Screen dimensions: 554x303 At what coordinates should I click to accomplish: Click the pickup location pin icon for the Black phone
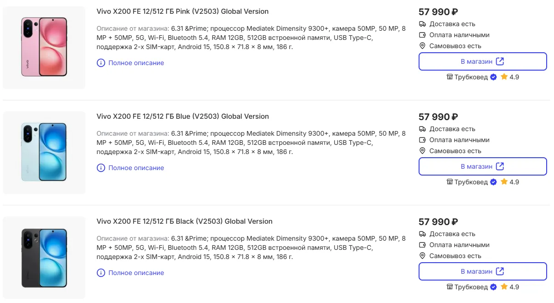pyautogui.click(x=423, y=256)
